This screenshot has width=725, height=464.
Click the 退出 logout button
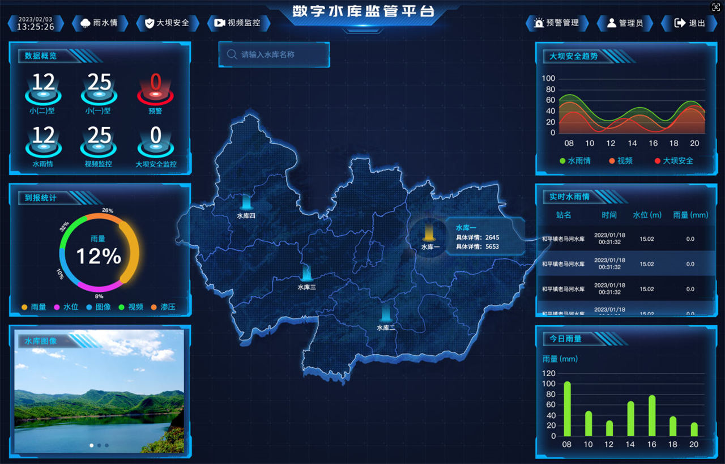(689, 23)
